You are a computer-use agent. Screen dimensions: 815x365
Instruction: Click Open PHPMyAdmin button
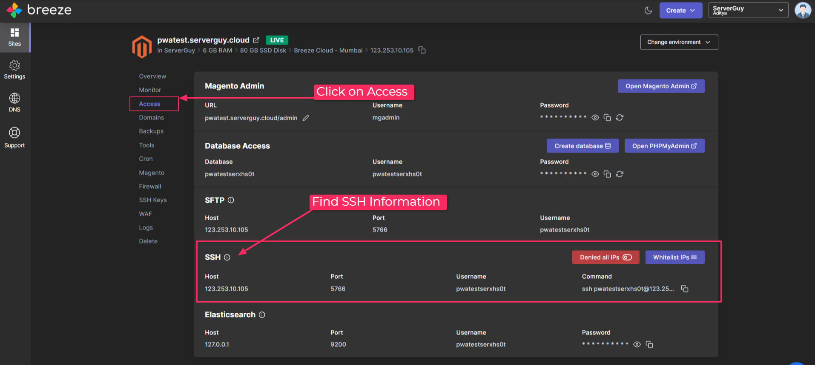pyautogui.click(x=664, y=146)
